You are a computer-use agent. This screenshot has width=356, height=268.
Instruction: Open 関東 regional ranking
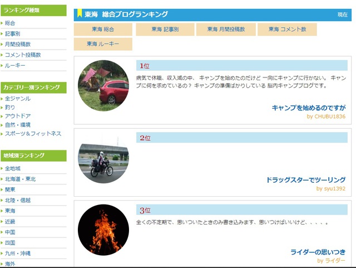[10, 189]
